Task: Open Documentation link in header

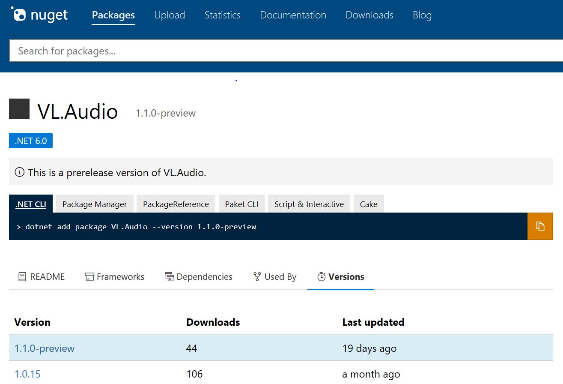Action: point(293,15)
